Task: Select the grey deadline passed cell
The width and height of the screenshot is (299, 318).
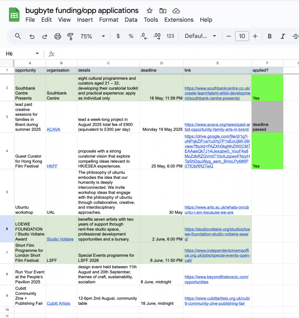Action: pos(267,117)
